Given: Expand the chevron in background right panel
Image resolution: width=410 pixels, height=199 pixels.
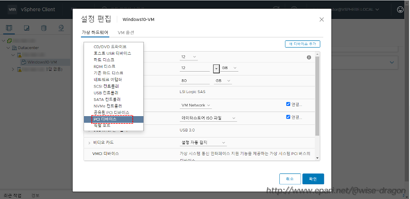Looking at the screenshot, I should 392,62.
